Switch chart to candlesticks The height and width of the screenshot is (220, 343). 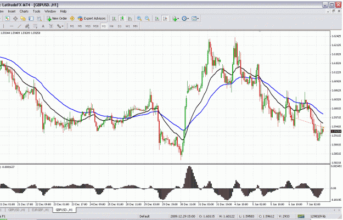coord(122,19)
